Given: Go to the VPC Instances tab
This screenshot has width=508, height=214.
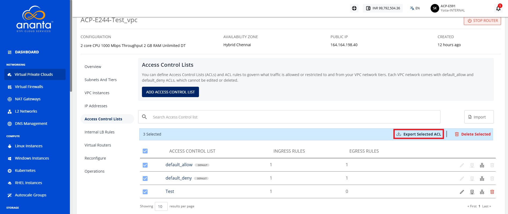Looking at the screenshot, I should 97,93.
